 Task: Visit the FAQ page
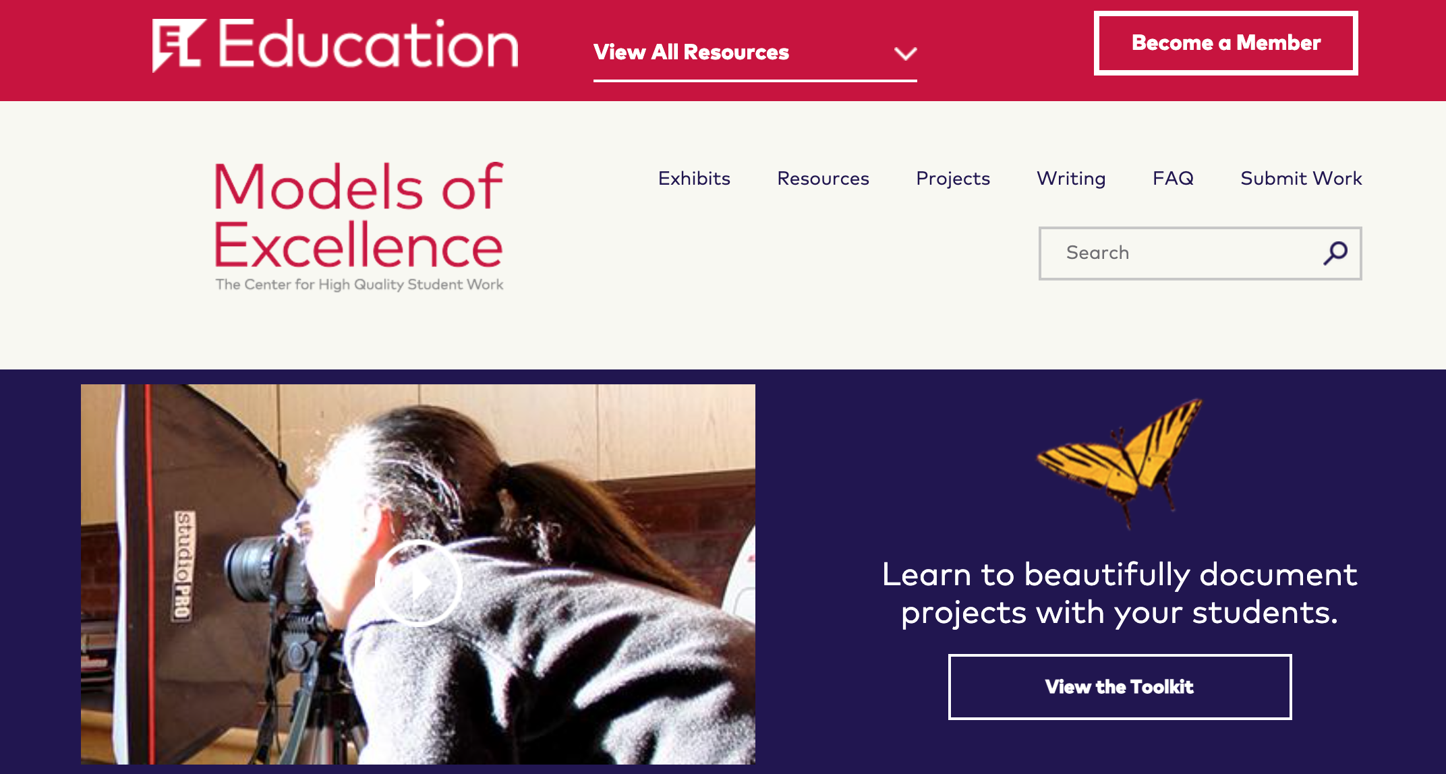[x=1173, y=179]
